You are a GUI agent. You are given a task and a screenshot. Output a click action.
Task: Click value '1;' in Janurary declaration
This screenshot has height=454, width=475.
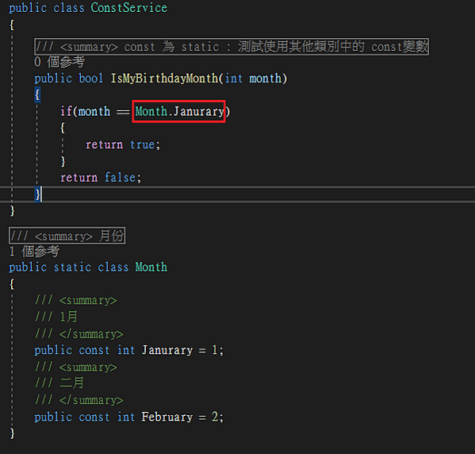tap(217, 350)
